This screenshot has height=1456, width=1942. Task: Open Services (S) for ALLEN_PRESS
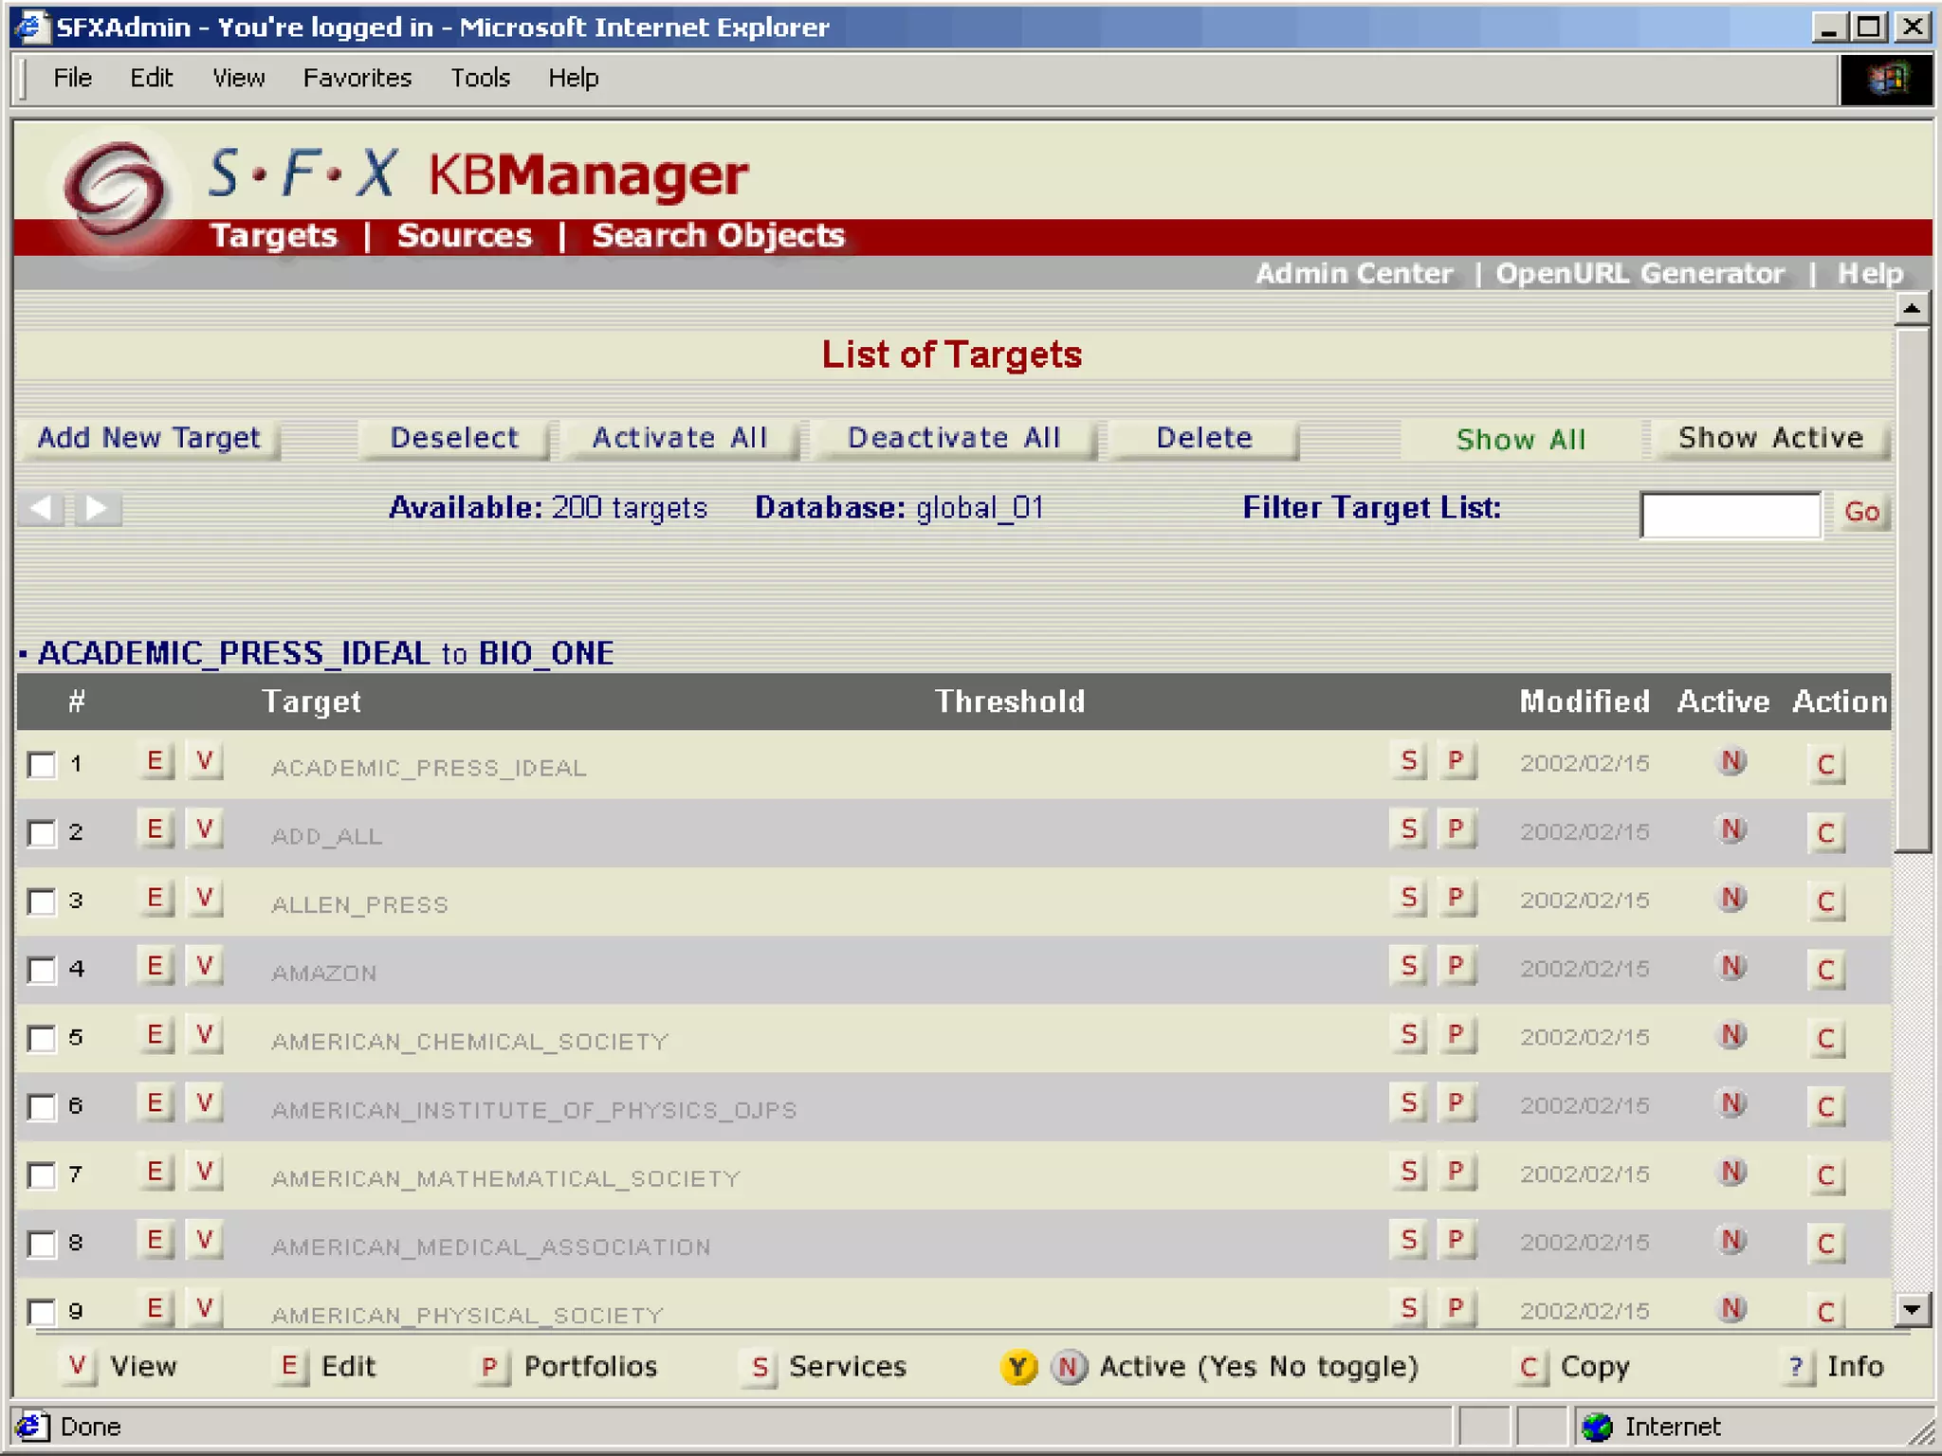(1409, 899)
